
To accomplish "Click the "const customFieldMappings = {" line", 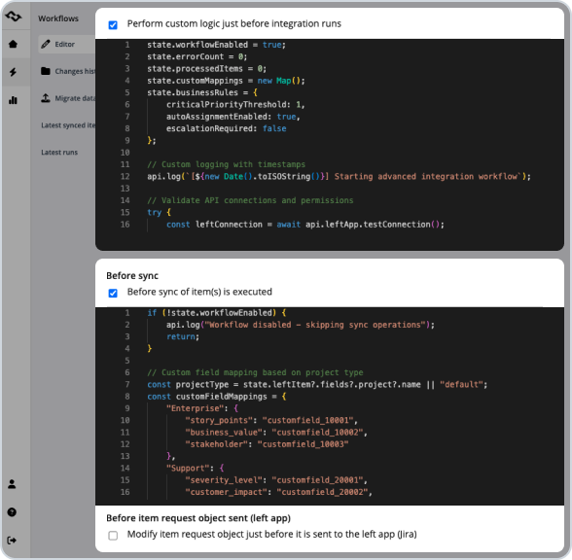I will [x=217, y=397].
